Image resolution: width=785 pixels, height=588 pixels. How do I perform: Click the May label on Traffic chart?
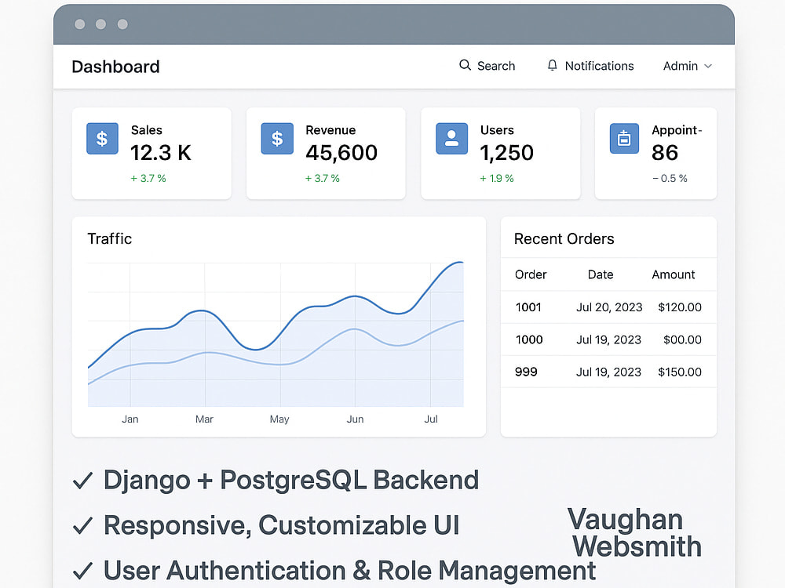pos(279,419)
